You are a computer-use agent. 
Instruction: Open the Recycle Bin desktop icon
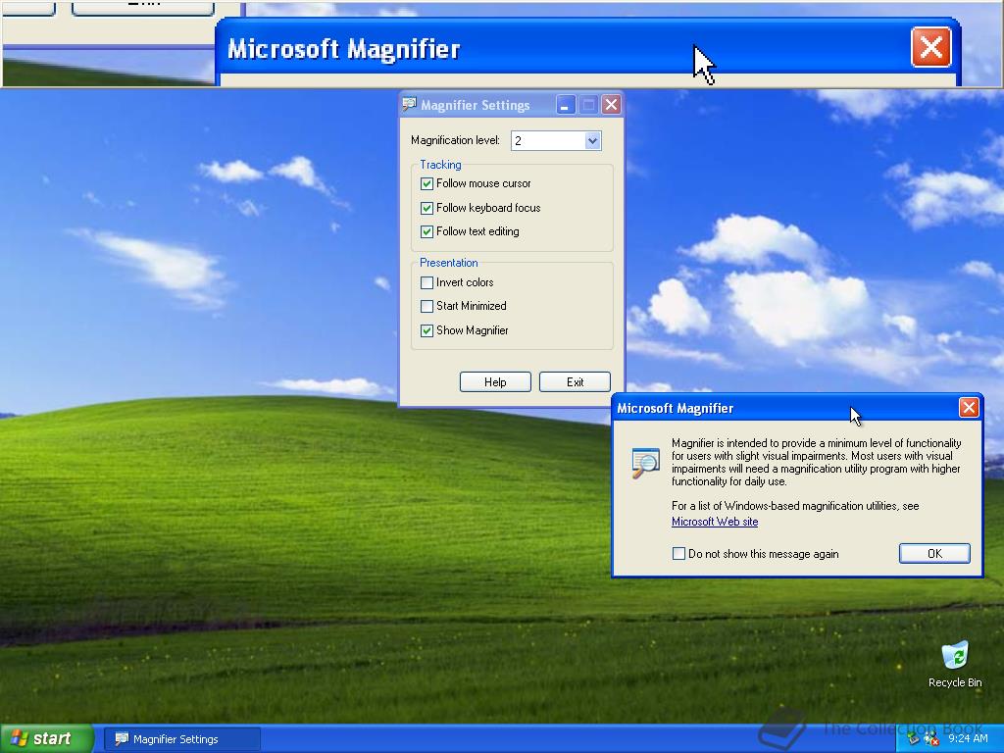tap(955, 664)
